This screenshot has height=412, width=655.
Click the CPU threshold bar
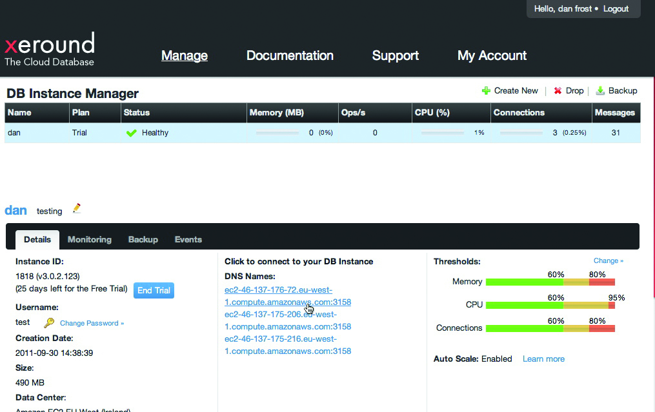[x=550, y=306]
